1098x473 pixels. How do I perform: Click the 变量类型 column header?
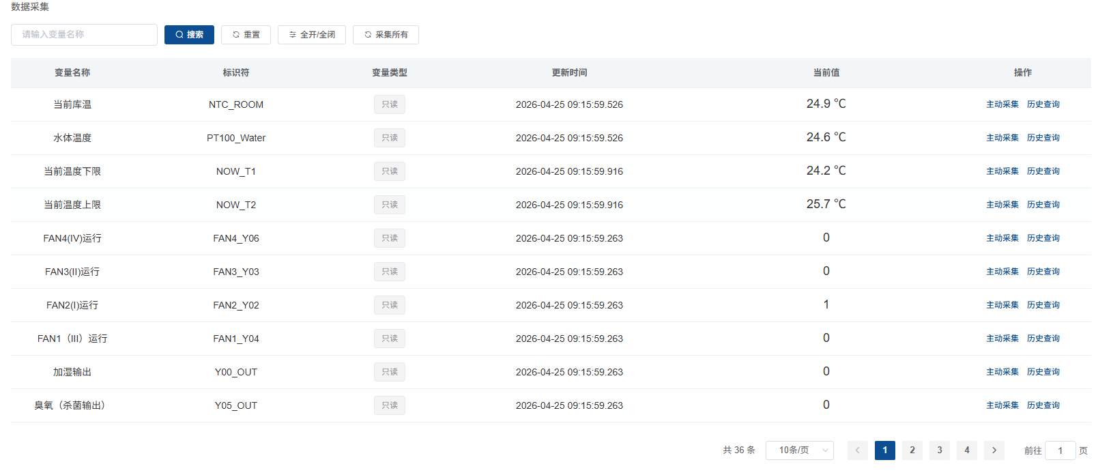click(390, 73)
